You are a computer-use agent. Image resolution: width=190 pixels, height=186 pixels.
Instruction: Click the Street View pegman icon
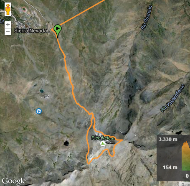(x=8, y=10)
